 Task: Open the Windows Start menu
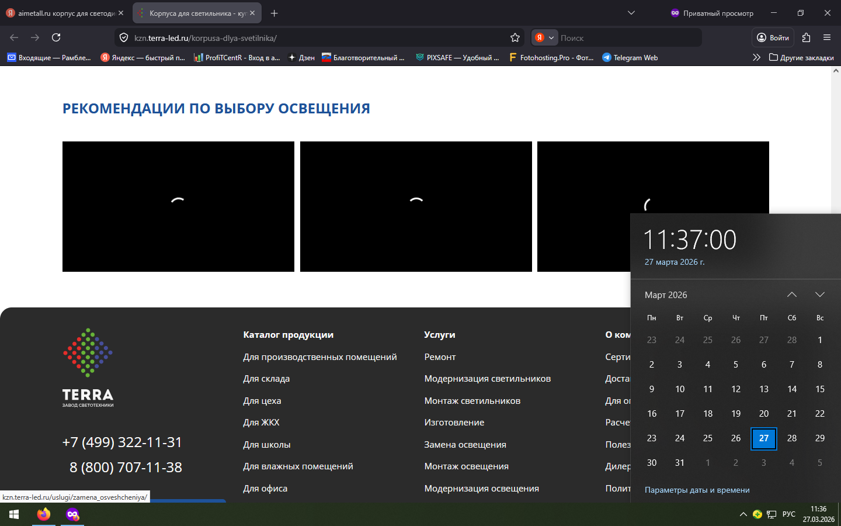coord(14,514)
